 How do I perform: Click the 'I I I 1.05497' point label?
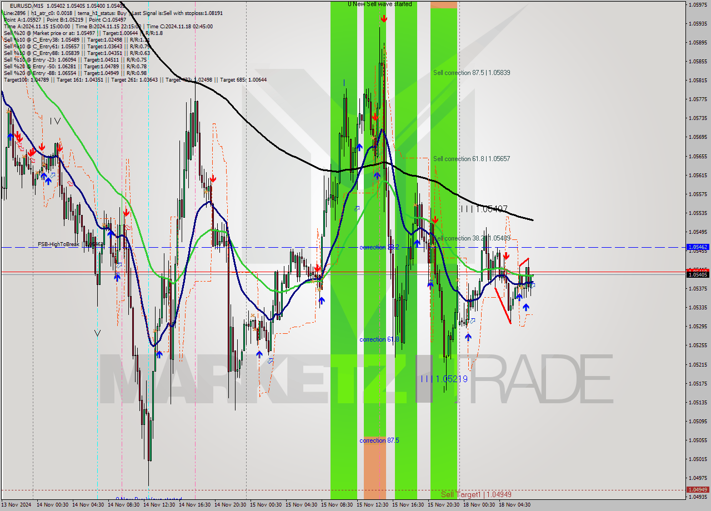(484, 209)
